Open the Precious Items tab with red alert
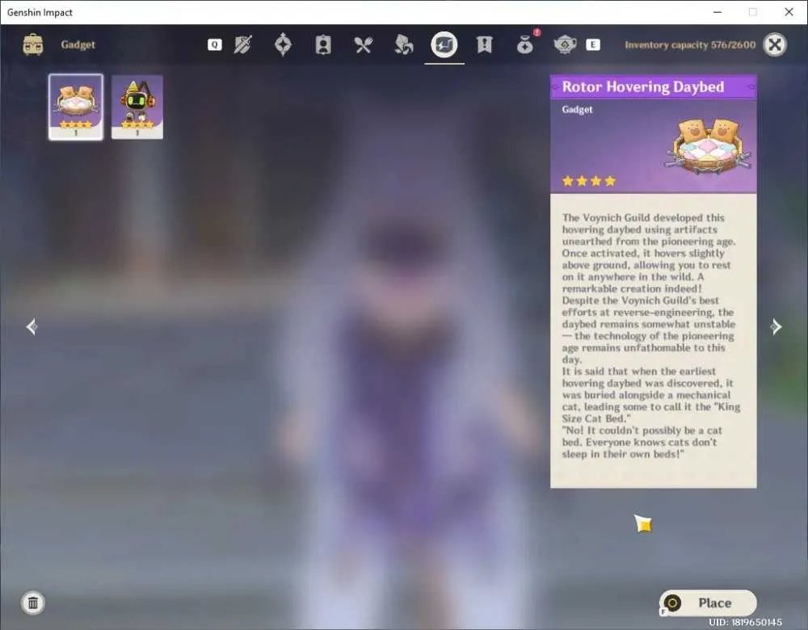Screen dimensions: 808x630 point(525,44)
